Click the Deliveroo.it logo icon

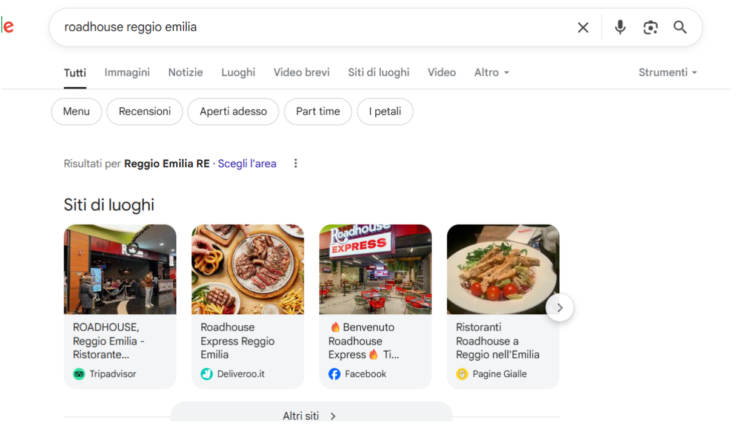207,374
